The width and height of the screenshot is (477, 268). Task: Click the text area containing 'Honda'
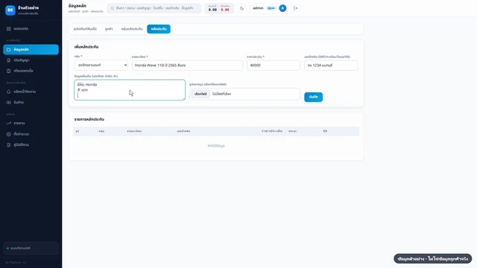130,90
